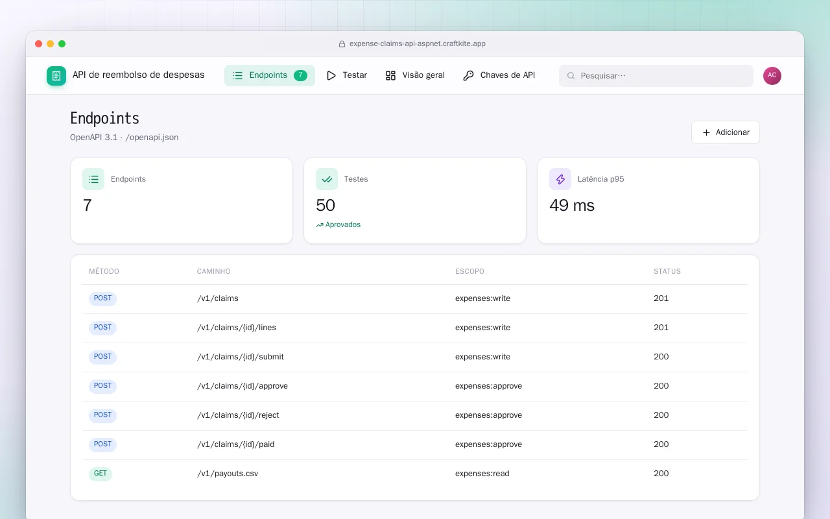Click the trend arrow icon beside Aprovados
The image size is (830, 519).
click(x=320, y=225)
